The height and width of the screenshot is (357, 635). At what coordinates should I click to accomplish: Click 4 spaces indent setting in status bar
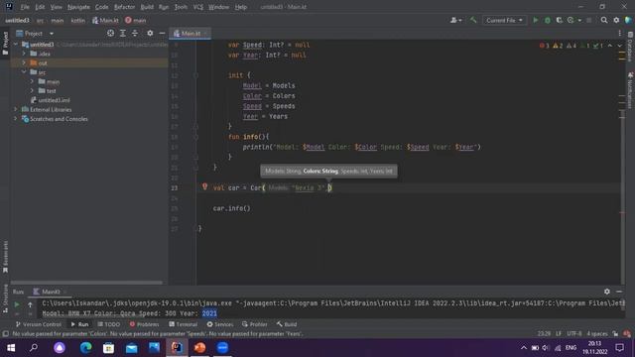[597, 334]
